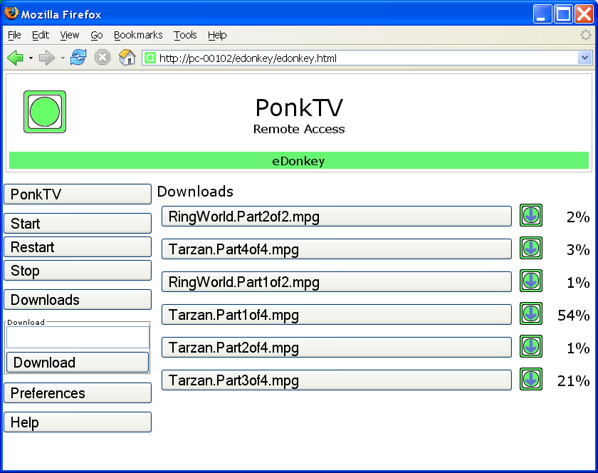Viewport: 598px width, 473px height.
Task: Select the Tarzan.Part2of4.mpg download entry
Action: 336,348
